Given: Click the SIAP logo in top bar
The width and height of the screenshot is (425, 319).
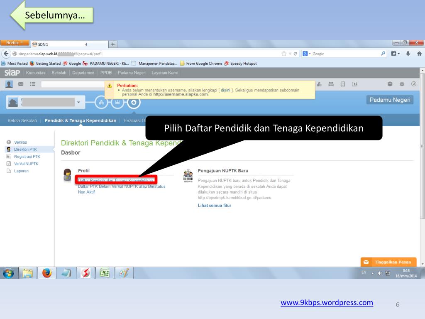Looking at the screenshot, I should 12,73.
